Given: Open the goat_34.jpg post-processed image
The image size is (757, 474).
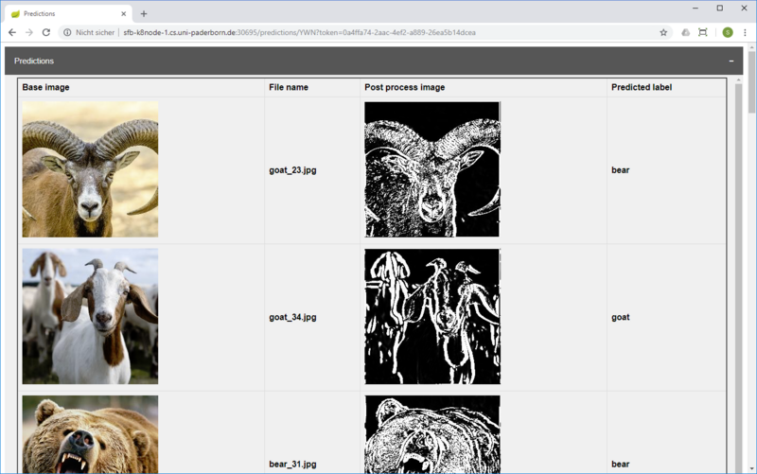Looking at the screenshot, I should [x=432, y=316].
